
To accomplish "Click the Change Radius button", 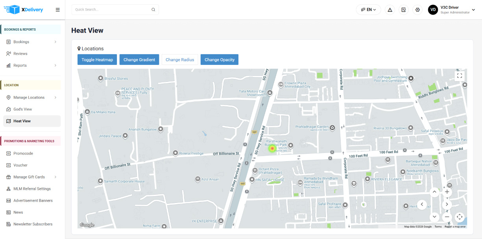I will 180,60.
